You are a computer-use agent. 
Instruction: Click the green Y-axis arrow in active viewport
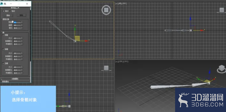click(75, 29)
